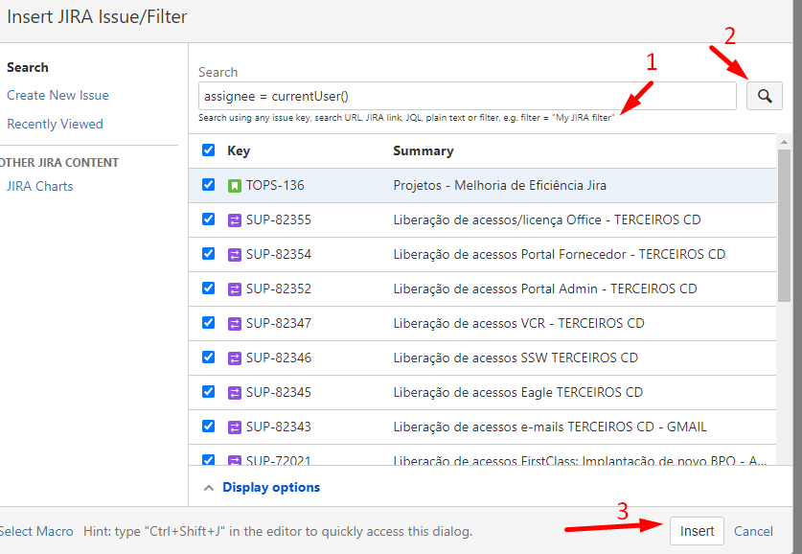Uncheck the SUP-82347 checkbox
Viewport: 802px width, 554px height.
(x=208, y=322)
